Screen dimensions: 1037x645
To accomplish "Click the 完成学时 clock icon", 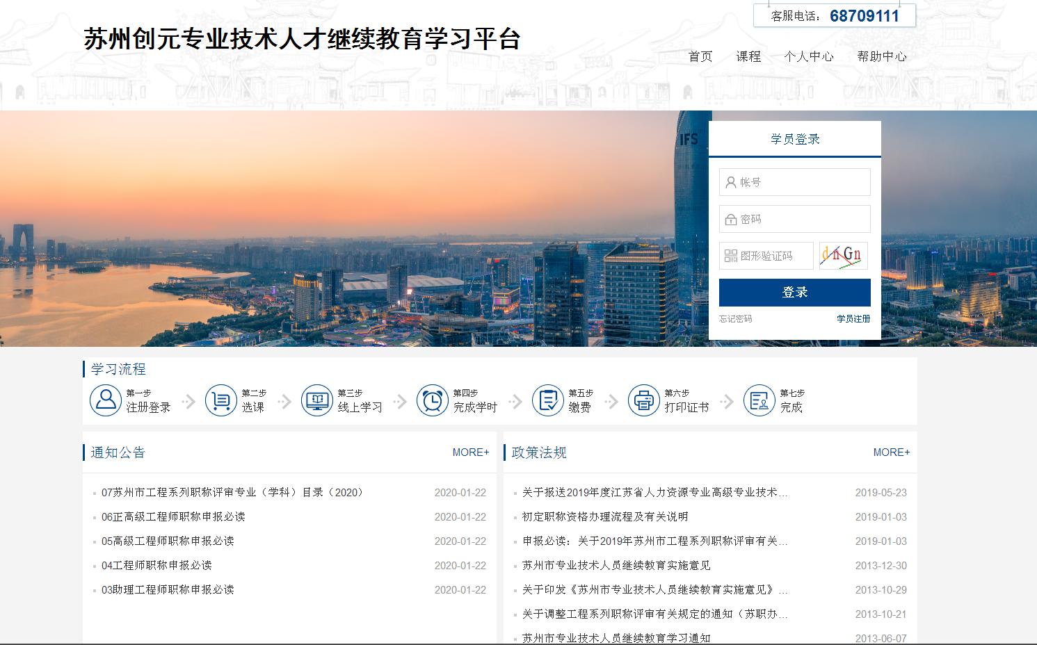I will pos(433,400).
